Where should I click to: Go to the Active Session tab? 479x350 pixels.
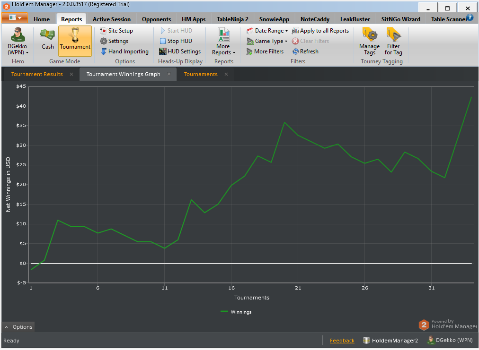112,19
